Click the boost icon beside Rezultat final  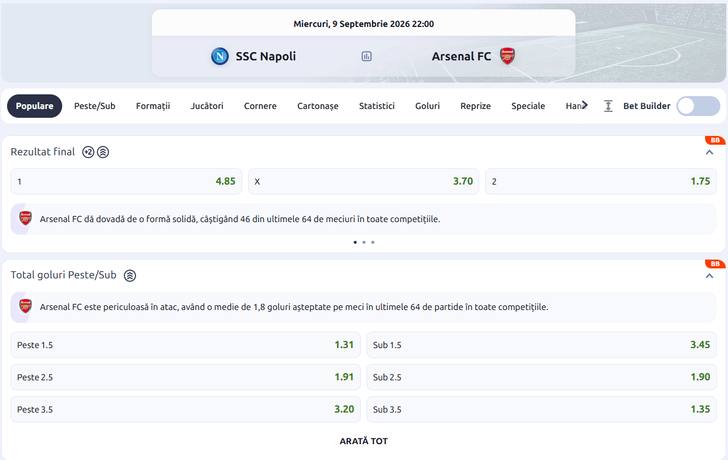[x=103, y=152]
